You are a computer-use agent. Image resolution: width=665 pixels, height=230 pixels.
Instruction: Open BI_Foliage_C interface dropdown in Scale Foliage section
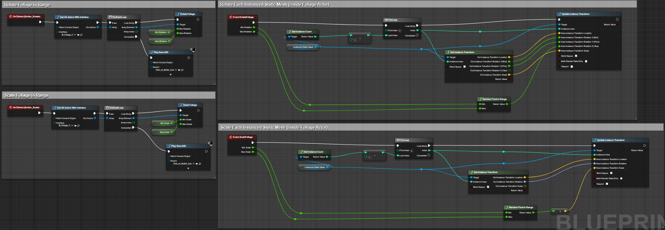point(72,125)
